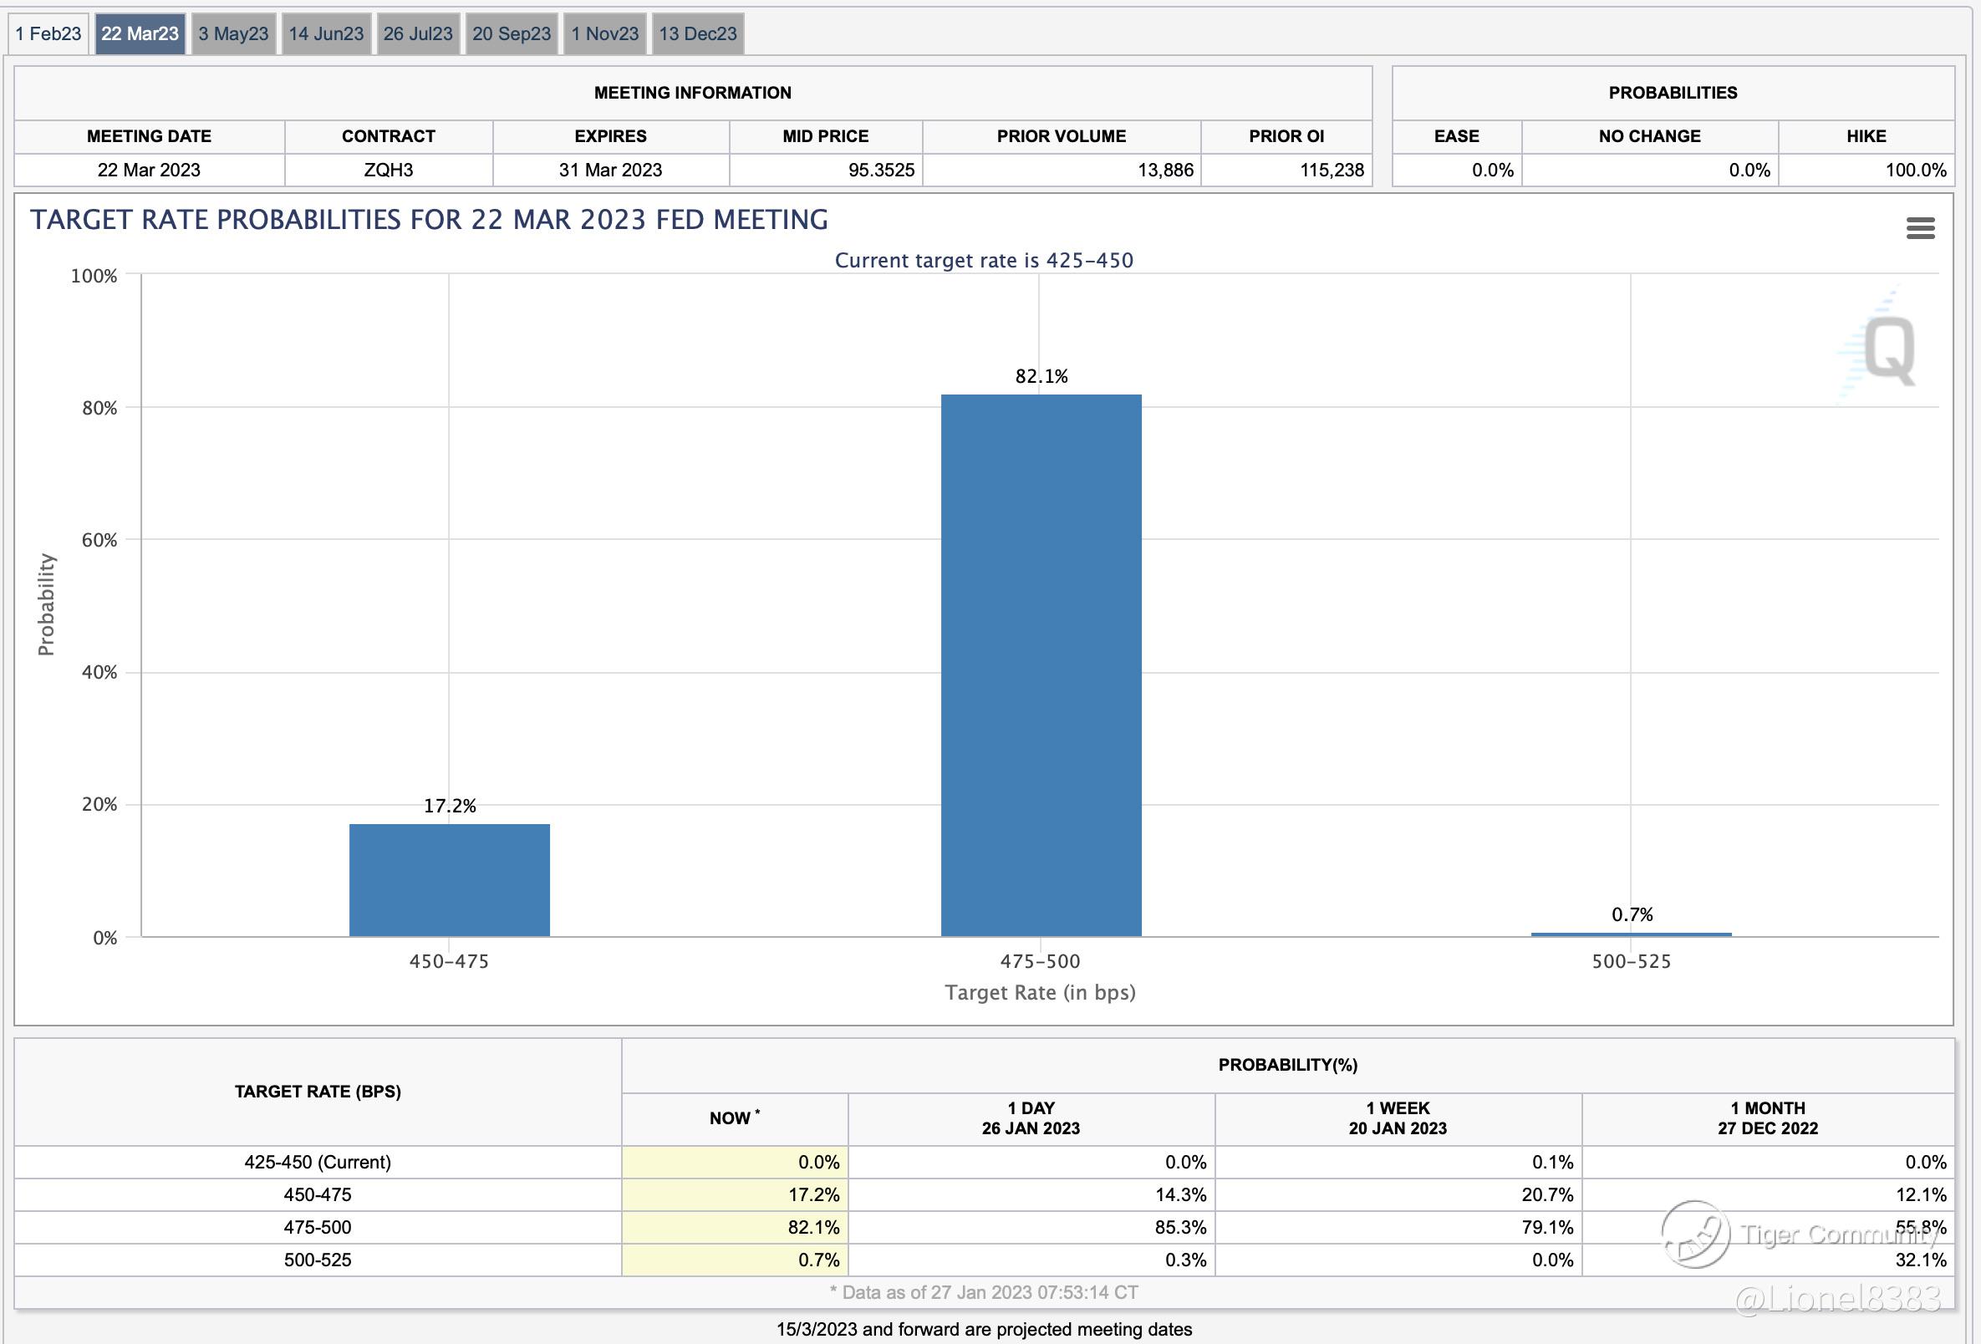Open the chart hamburger menu icon

pyautogui.click(x=1920, y=227)
